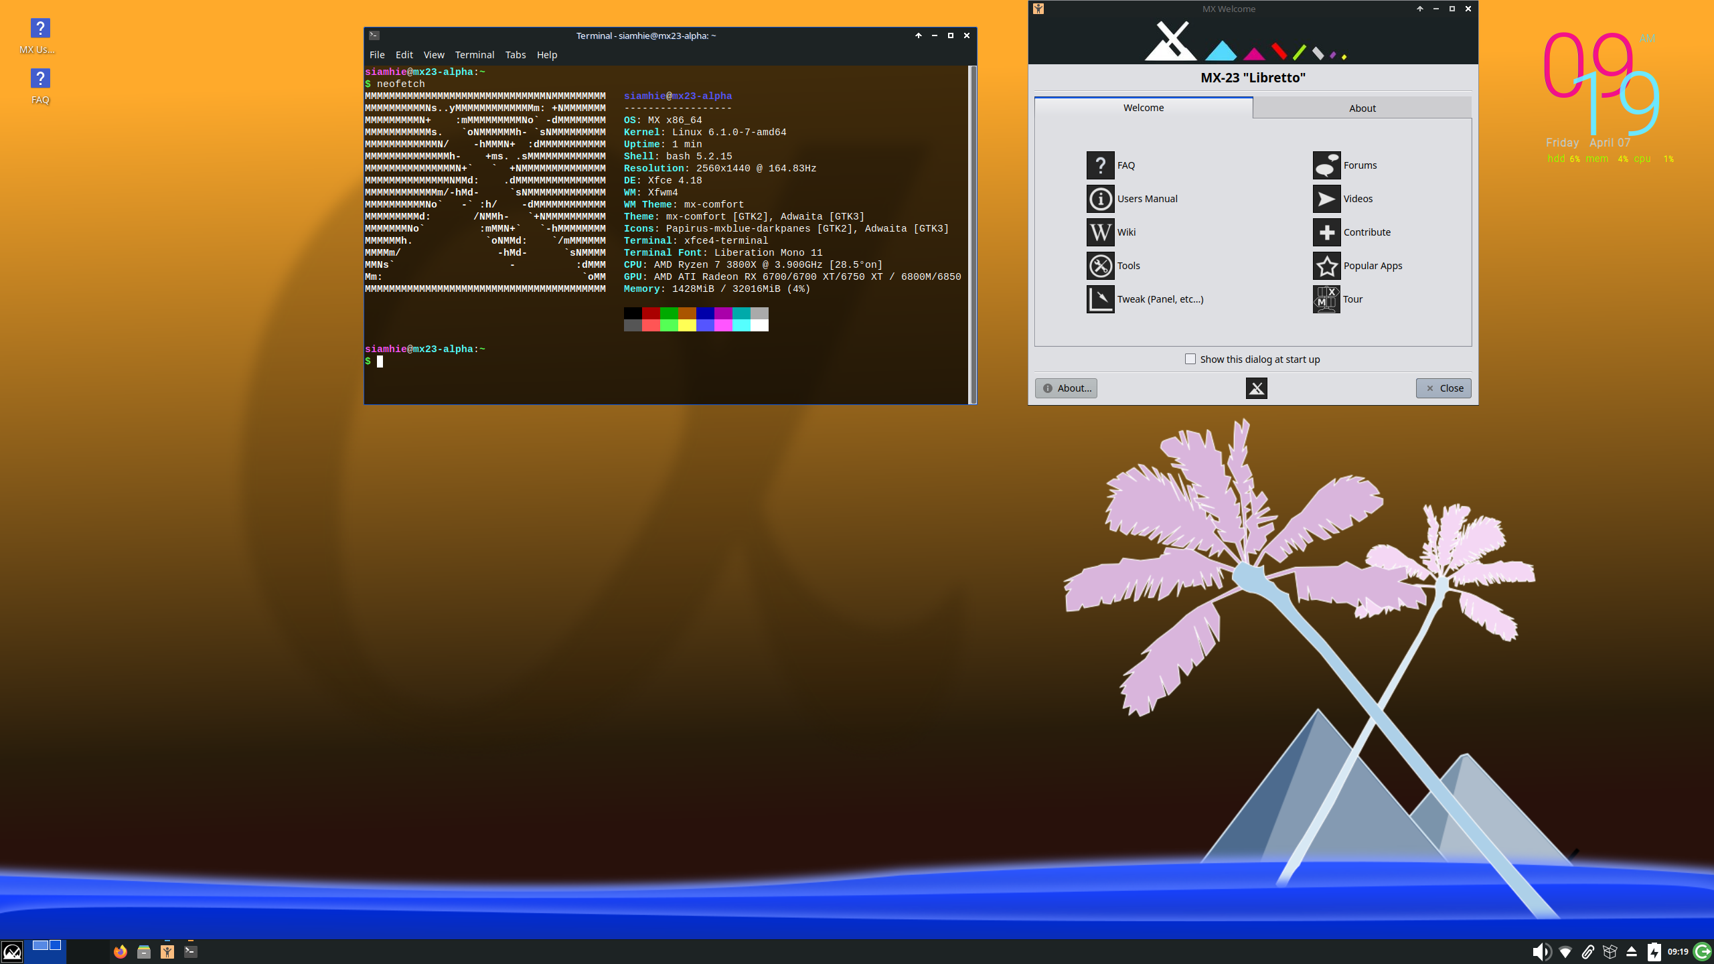Click the 'DE: Xfce 4.18' line
Image resolution: width=1714 pixels, height=964 pixels.
point(663,181)
